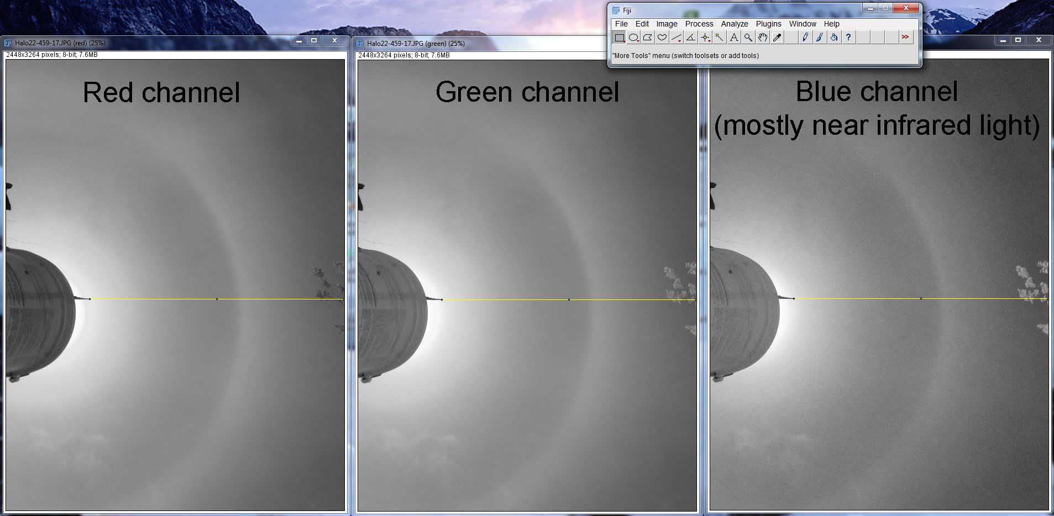Image resolution: width=1054 pixels, height=516 pixels.
Task: Select the Oval selection tool
Action: click(x=634, y=38)
